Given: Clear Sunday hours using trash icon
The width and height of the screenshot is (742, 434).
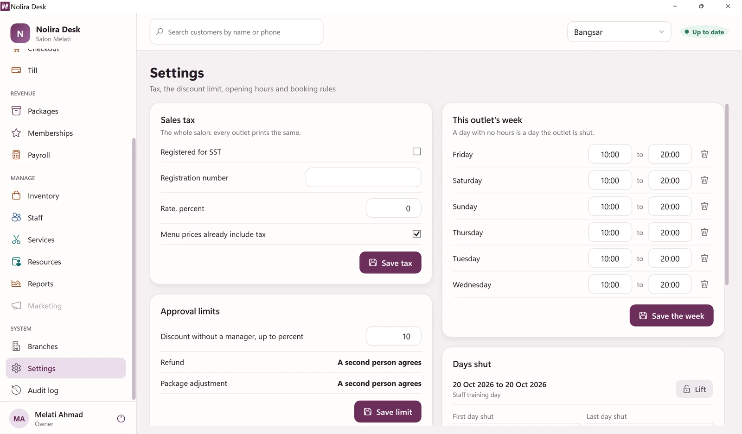Looking at the screenshot, I should click(x=704, y=206).
